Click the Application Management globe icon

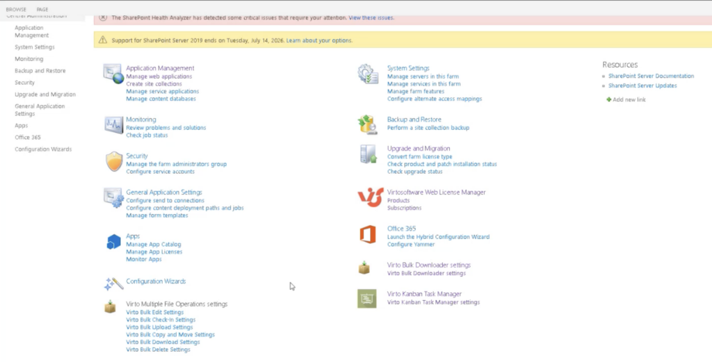point(113,74)
